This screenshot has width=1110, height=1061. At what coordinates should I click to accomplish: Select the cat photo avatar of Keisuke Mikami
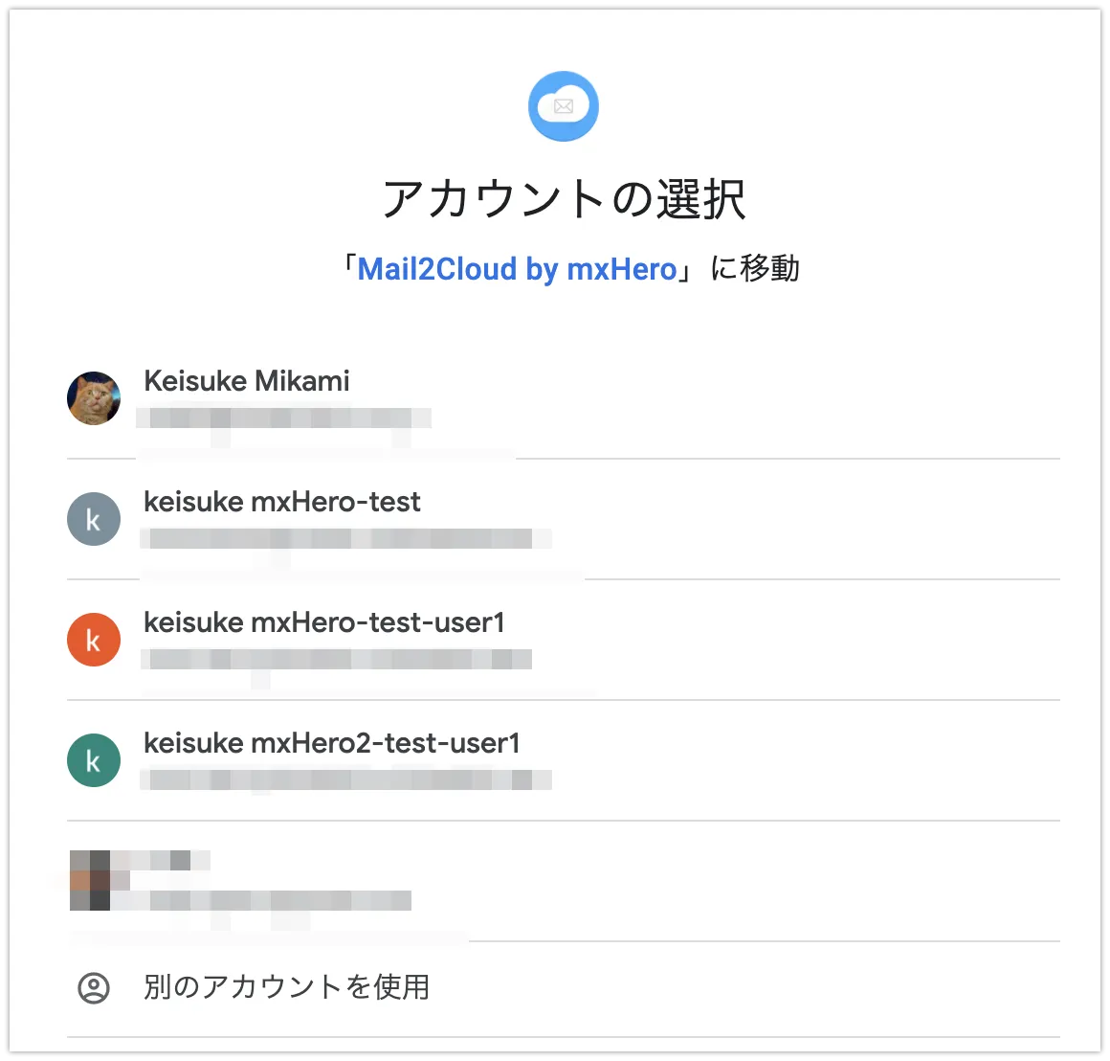coord(94,398)
